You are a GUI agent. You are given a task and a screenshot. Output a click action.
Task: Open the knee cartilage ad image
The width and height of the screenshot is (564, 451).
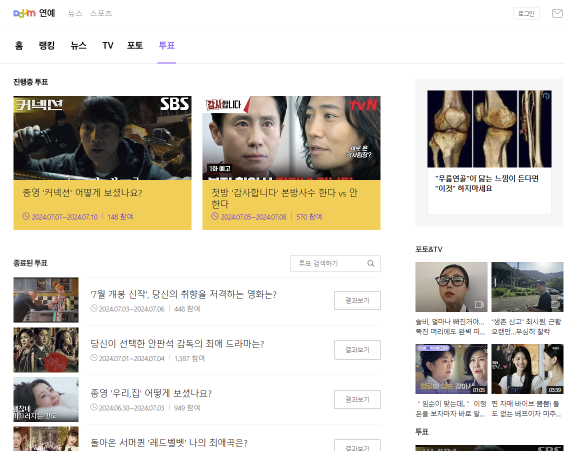coord(489,129)
